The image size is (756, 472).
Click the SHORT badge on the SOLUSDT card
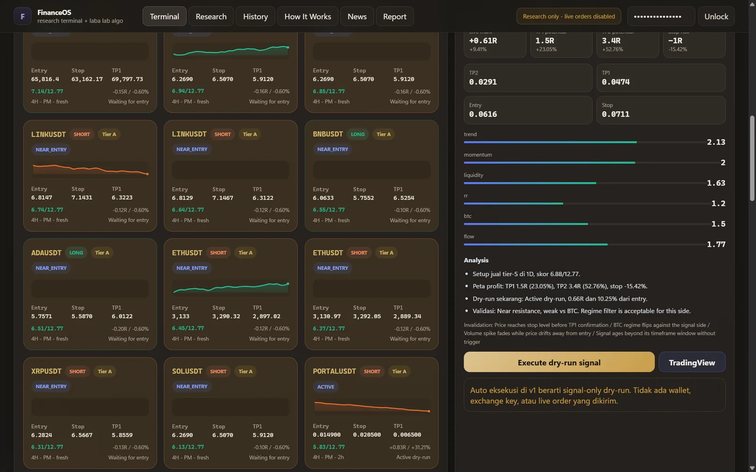[x=218, y=371]
